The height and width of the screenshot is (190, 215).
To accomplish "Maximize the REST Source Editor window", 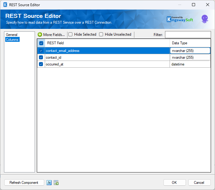I will coord(194,5).
